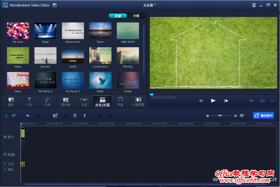Screen dimensions: 280x187
Task: Step to next frame in preview
Action: 226,101
